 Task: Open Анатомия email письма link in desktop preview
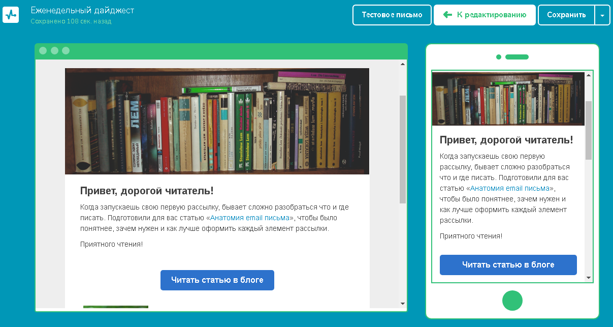tap(250, 218)
